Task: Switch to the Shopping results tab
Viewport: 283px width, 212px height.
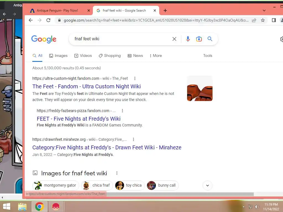Action: pyautogui.click(x=109, y=56)
